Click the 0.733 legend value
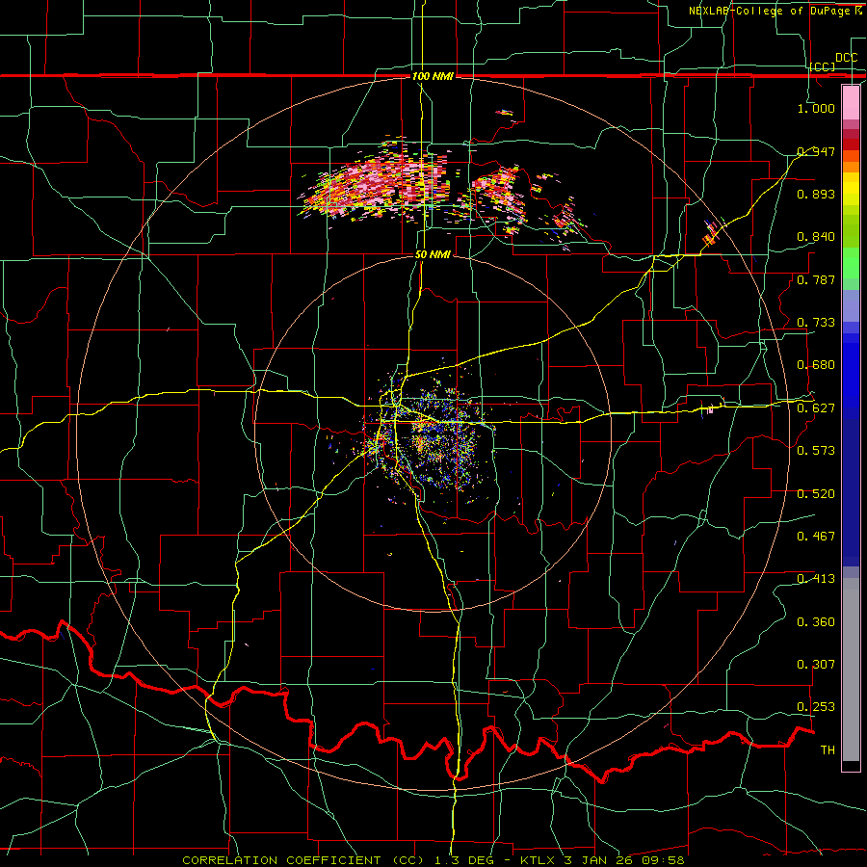The width and height of the screenshot is (867, 867). (816, 323)
